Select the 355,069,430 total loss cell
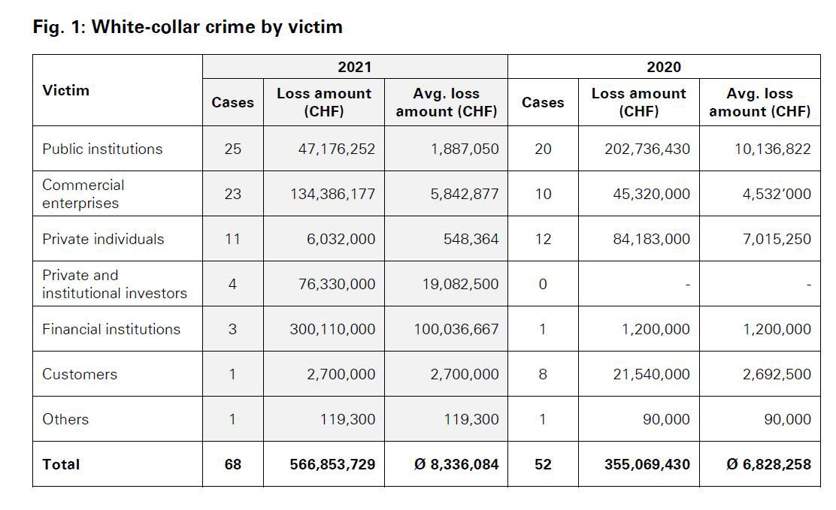 pos(647,464)
